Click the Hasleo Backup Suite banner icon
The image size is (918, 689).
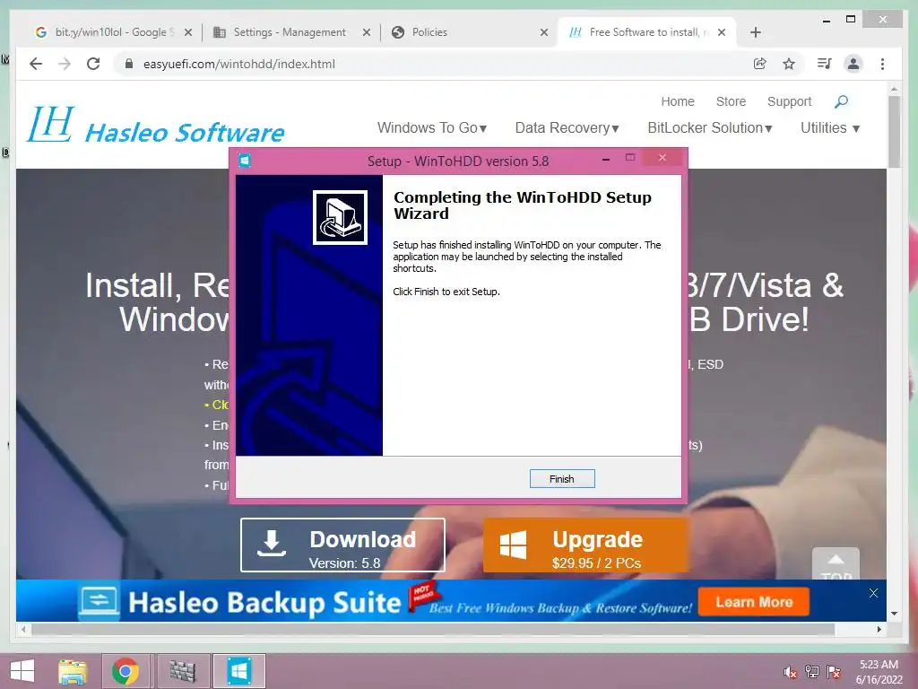(x=99, y=602)
